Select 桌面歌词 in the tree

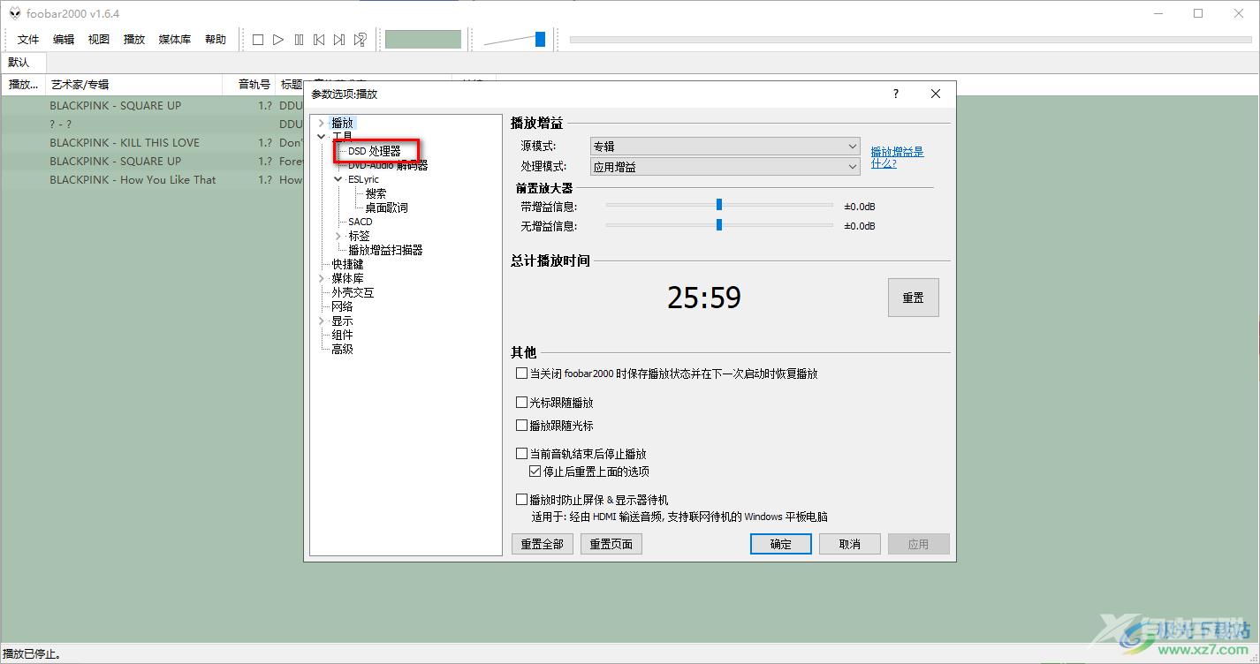click(x=386, y=207)
